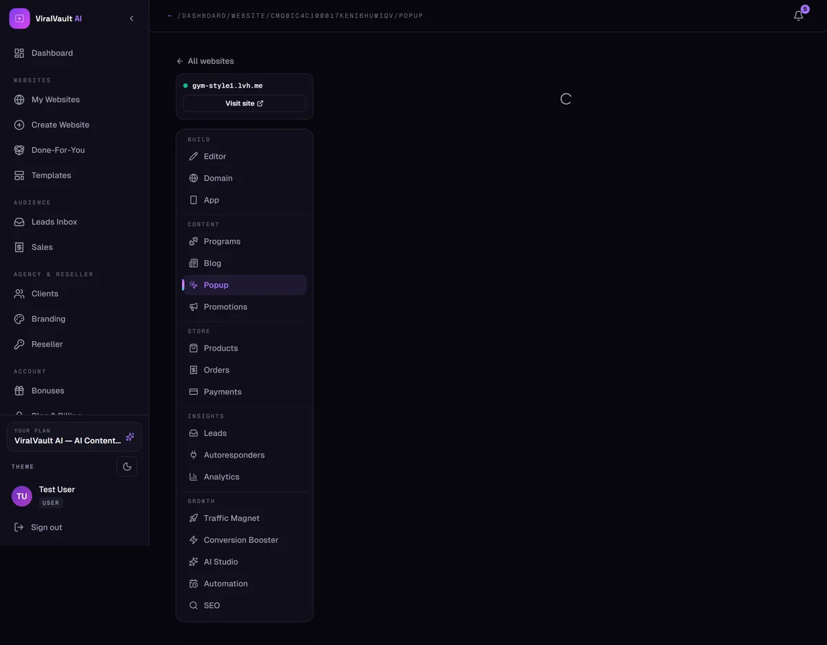The height and width of the screenshot is (645, 827).
Task: Select Promotions in the content menu
Action: click(245, 307)
